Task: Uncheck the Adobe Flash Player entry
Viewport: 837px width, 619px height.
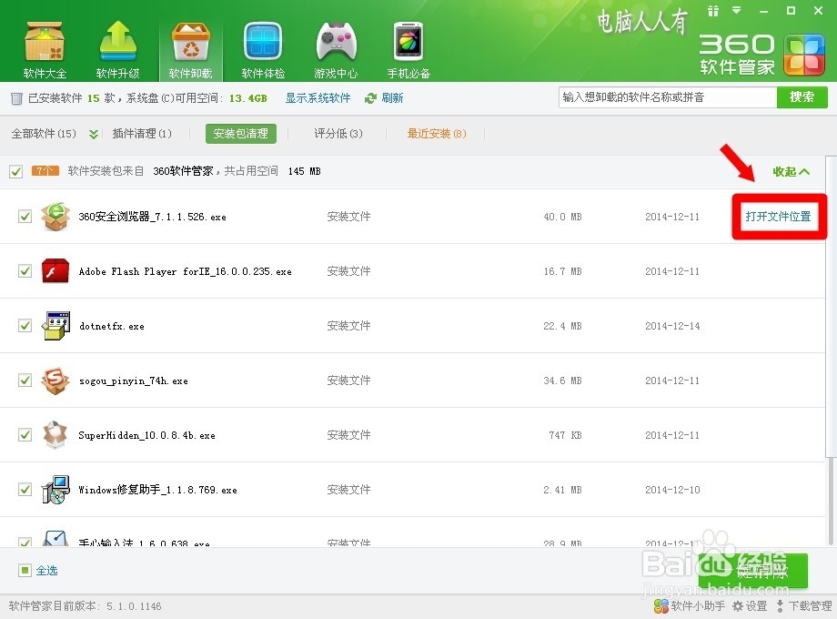Action: (x=24, y=271)
